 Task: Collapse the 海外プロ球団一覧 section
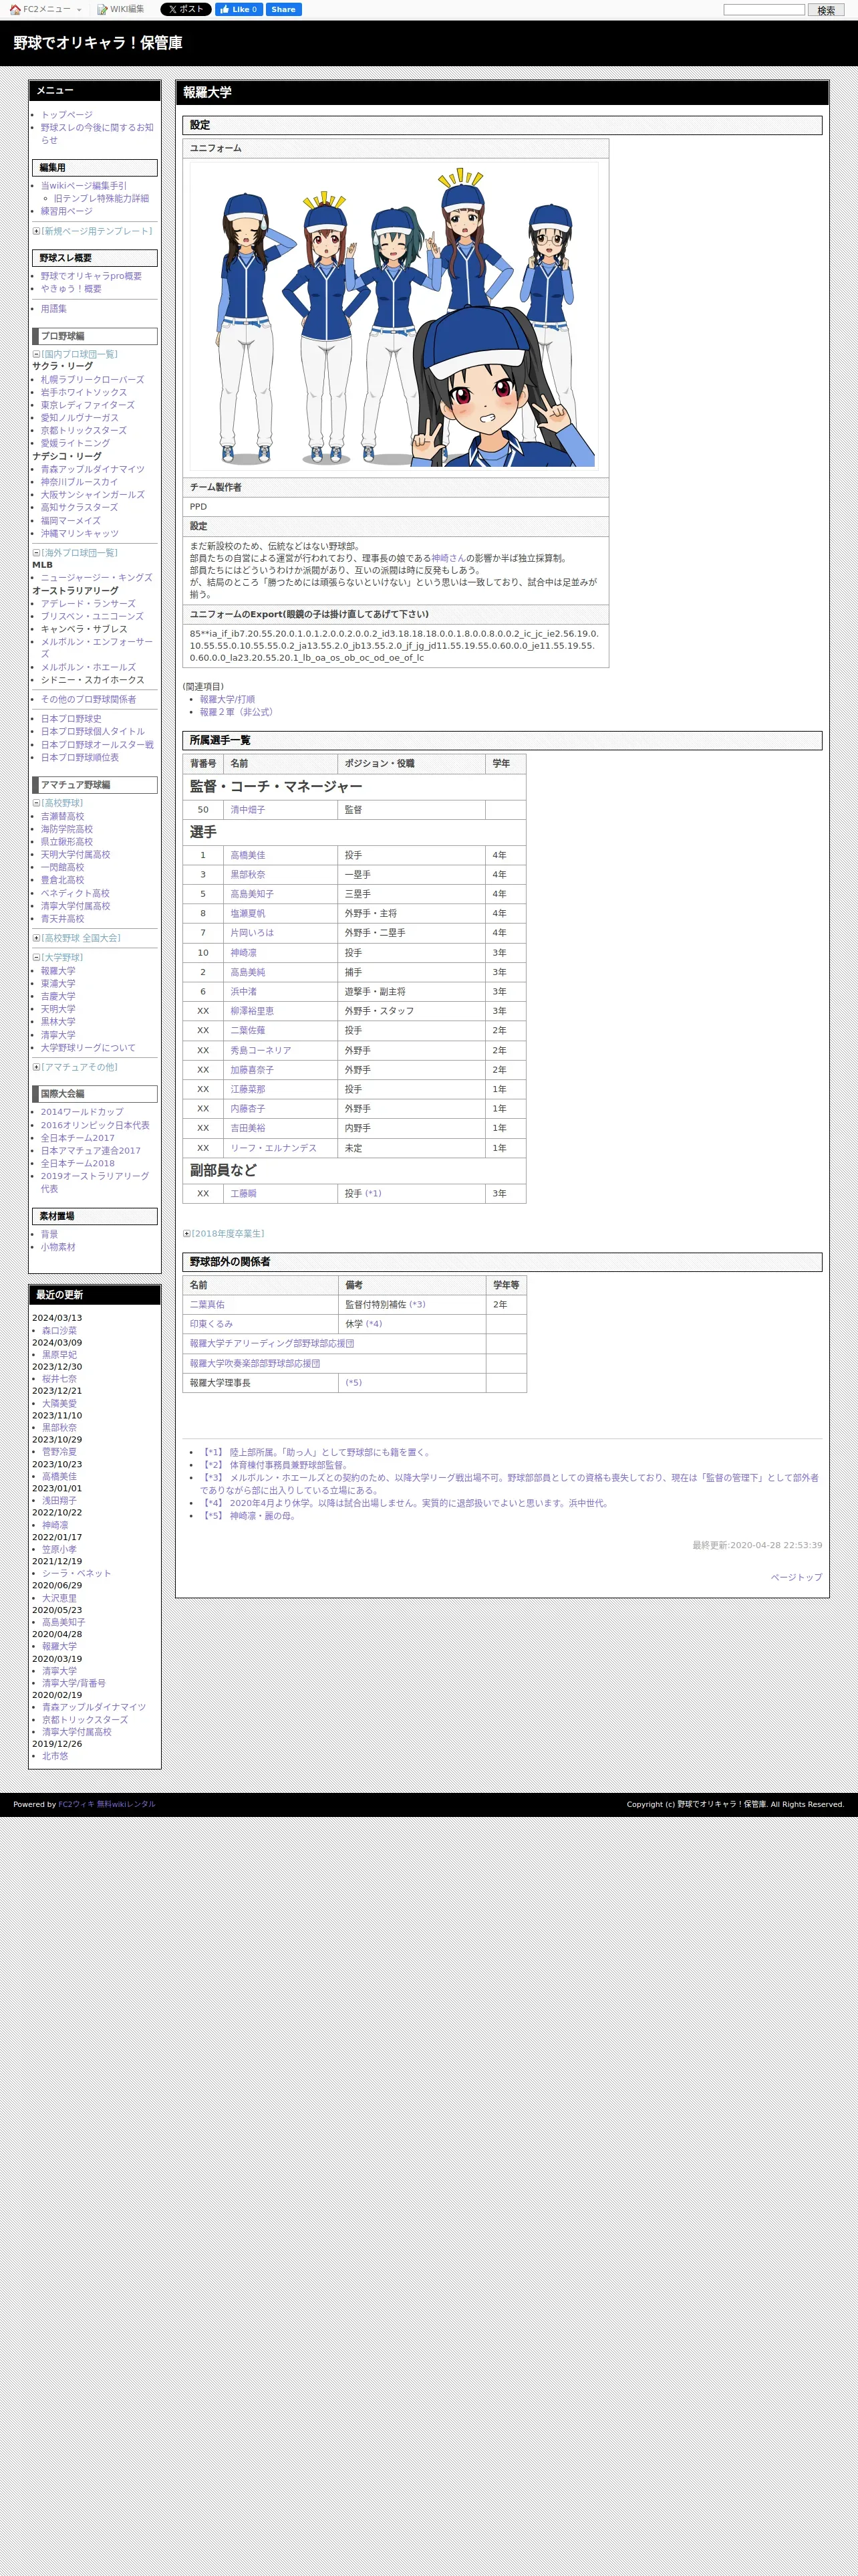click(36, 552)
